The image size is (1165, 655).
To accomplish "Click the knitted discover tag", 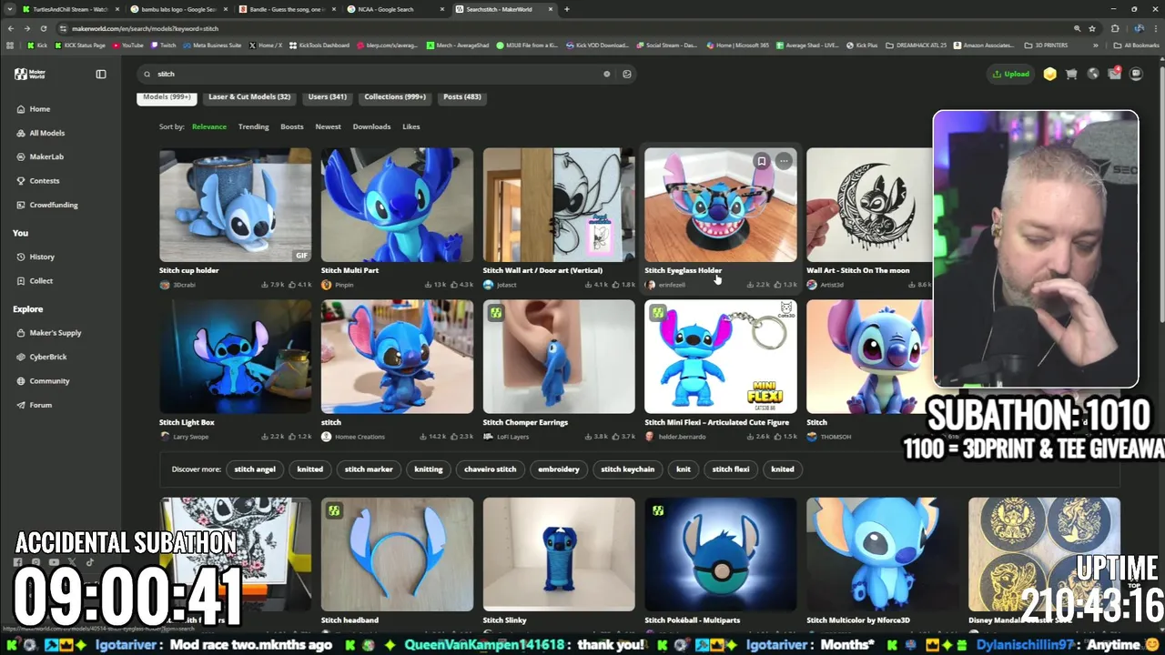I will [x=310, y=469].
